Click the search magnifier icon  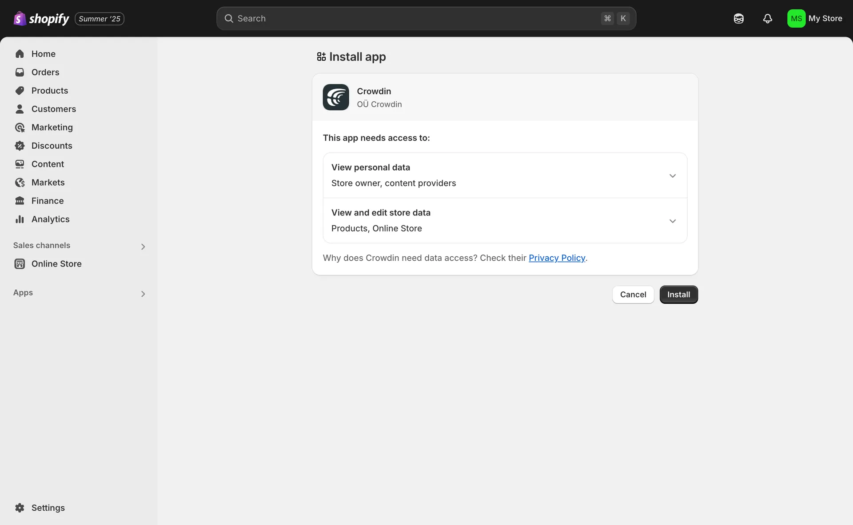(229, 18)
